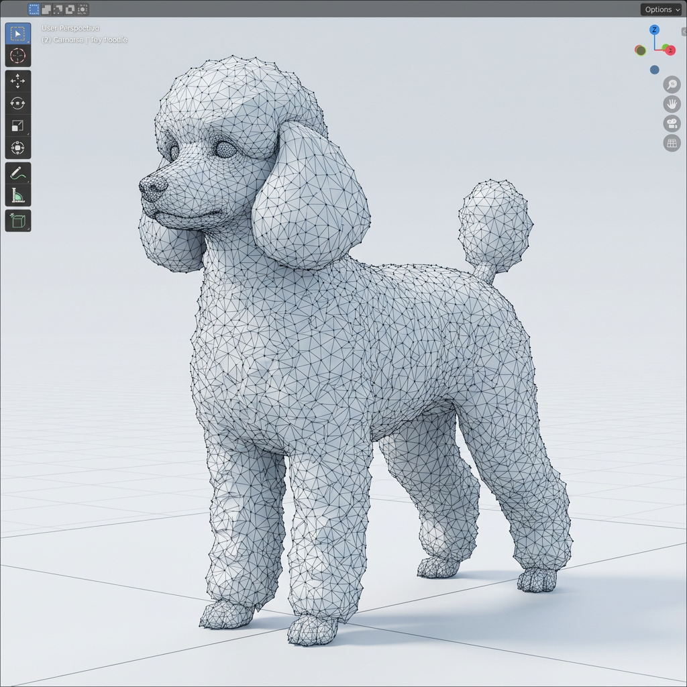Viewport: 687px width, 687px height.
Task: Select the Move tool
Action: 18,82
